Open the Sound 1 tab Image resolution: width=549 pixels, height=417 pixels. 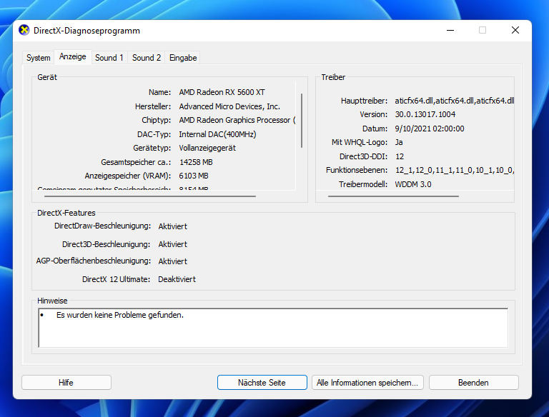pyautogui.click(x=109, y=58)
